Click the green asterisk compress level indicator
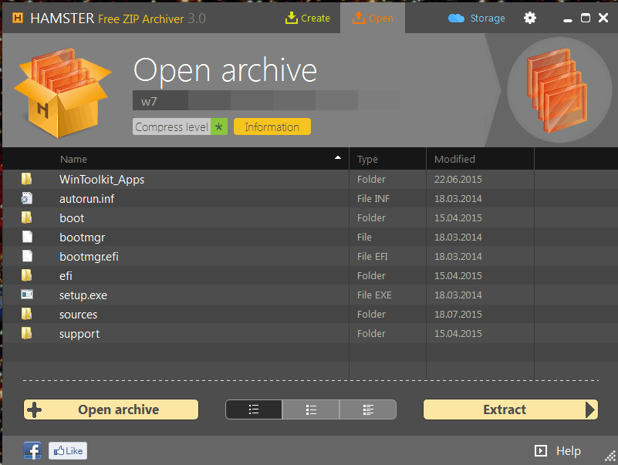Image resolution: width=618 pixels, height=465 pixels. (219, 127)
